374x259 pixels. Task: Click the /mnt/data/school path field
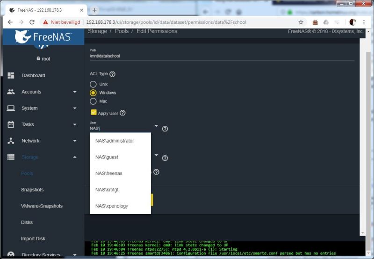pos(222,56)
